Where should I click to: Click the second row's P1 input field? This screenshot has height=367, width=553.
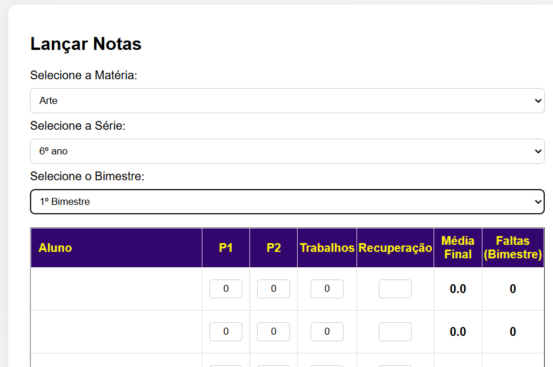[x=226, y=331]
